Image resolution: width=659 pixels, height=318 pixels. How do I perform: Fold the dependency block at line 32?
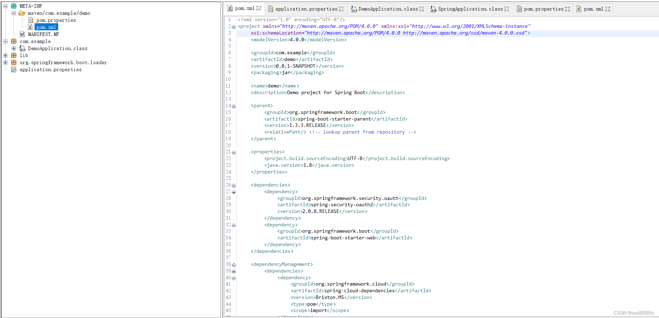click(234, 225)
